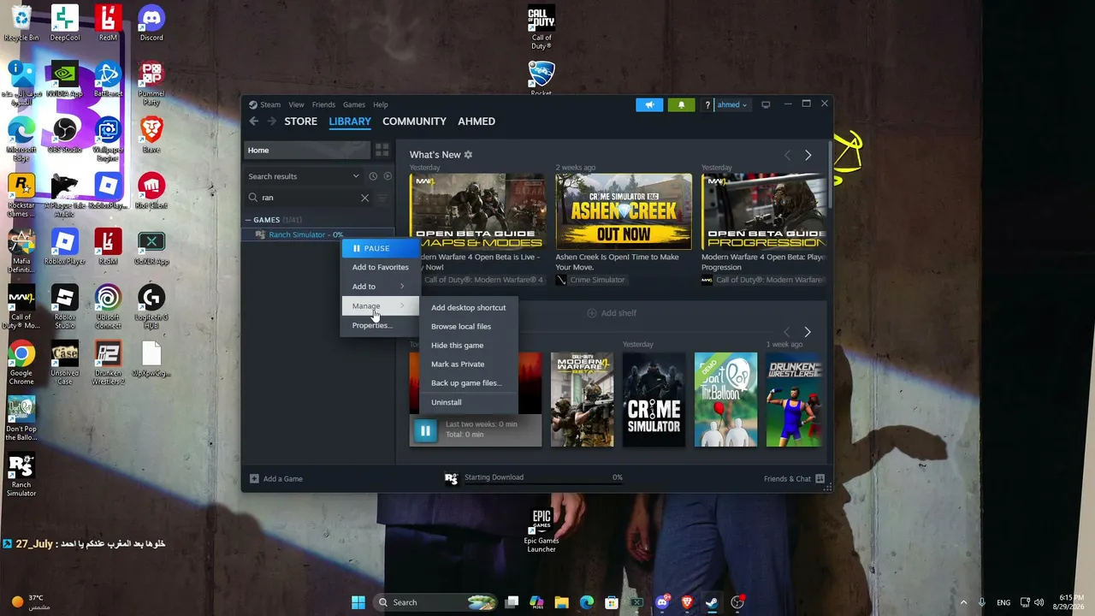Switch to Big Picture mode via monitor icon

[x=766, y=104]
